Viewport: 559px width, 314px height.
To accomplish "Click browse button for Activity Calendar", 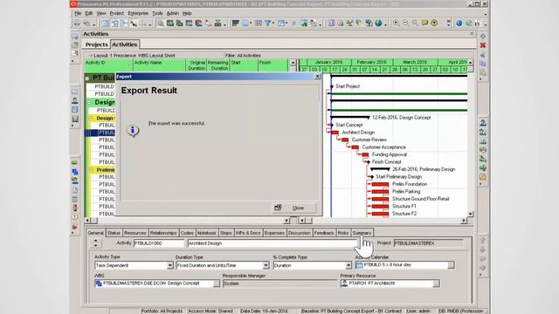I will (451, 265).
